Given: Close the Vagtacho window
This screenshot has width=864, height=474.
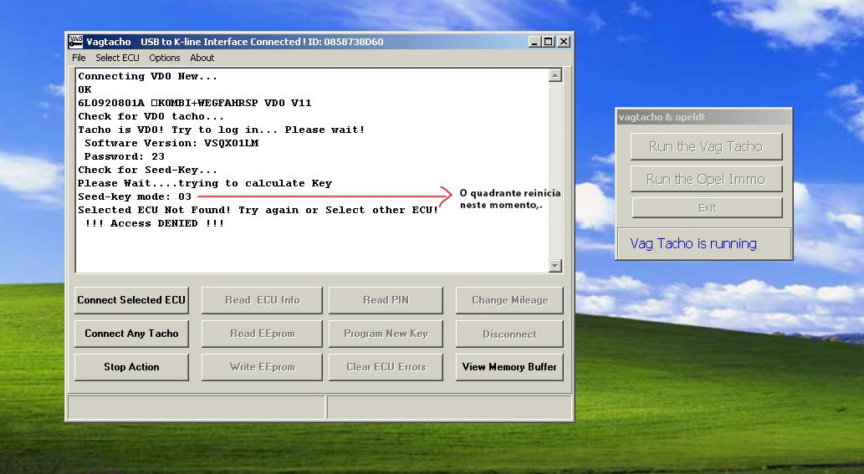Looking at the screenshot, I should [564, 42].
